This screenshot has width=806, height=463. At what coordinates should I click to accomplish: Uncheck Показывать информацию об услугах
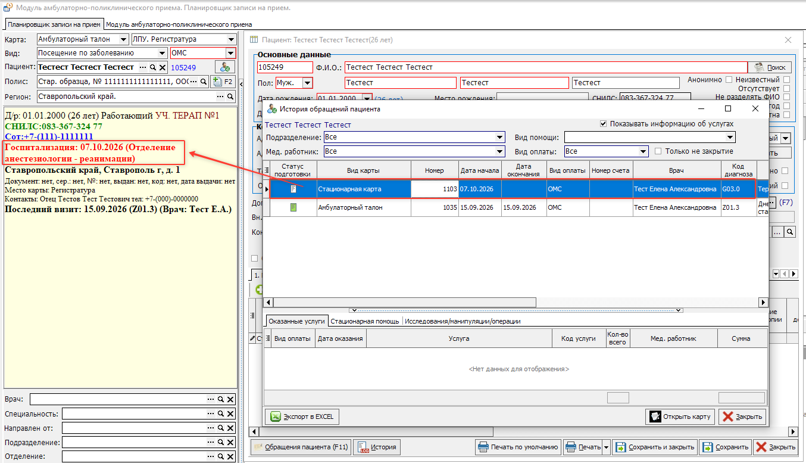coord(604,124)
